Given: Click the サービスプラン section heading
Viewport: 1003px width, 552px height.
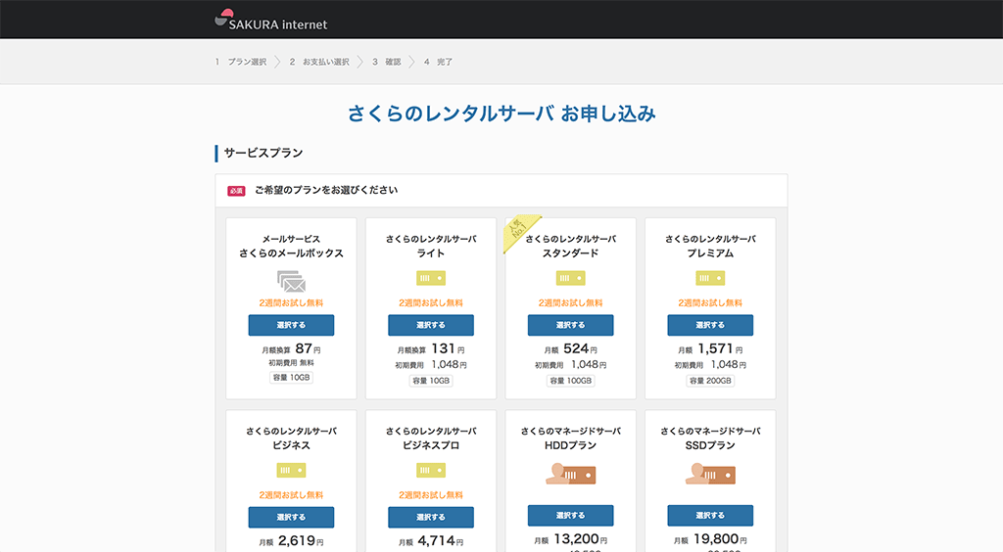Looking at the screenshot, I should [x=263, y=153].
